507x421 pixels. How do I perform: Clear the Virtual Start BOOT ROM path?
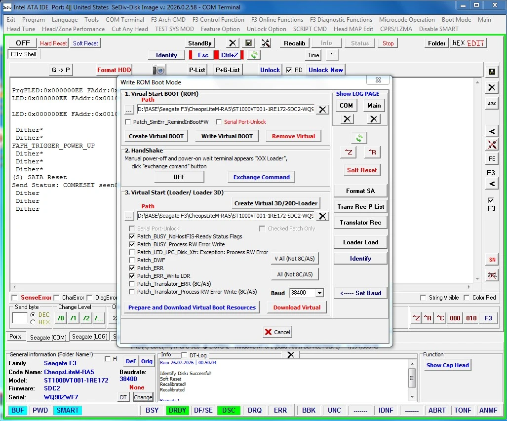coord(322,110)
